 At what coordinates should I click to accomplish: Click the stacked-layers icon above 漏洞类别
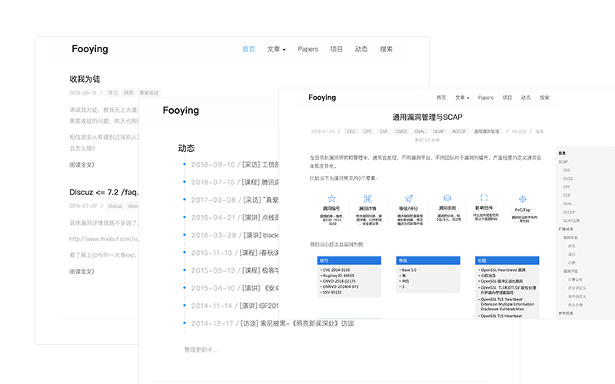tap(447, 198)
